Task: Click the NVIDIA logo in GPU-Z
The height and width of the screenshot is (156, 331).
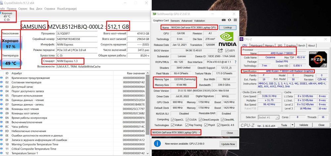Action: (x=227, y=39)
